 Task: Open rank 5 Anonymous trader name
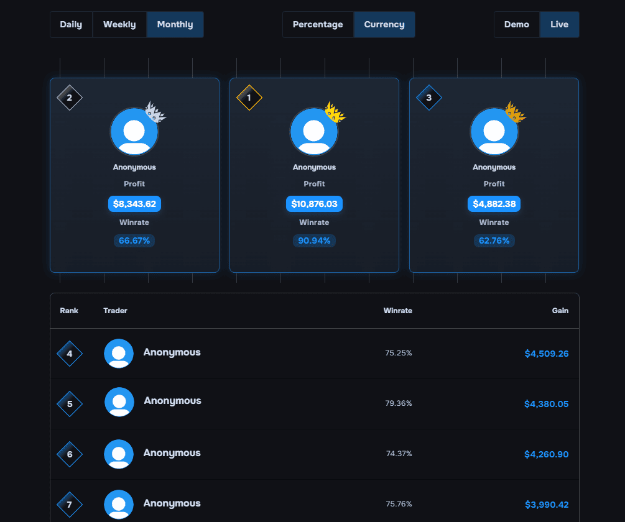tap(172, 401)
